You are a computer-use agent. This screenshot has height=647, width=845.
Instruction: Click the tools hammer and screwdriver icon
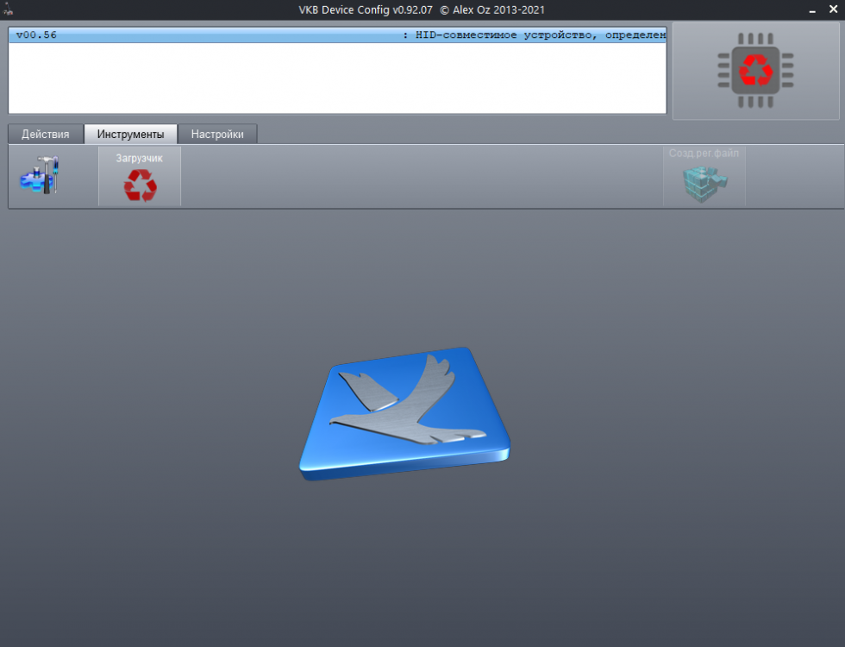[40, 175]
